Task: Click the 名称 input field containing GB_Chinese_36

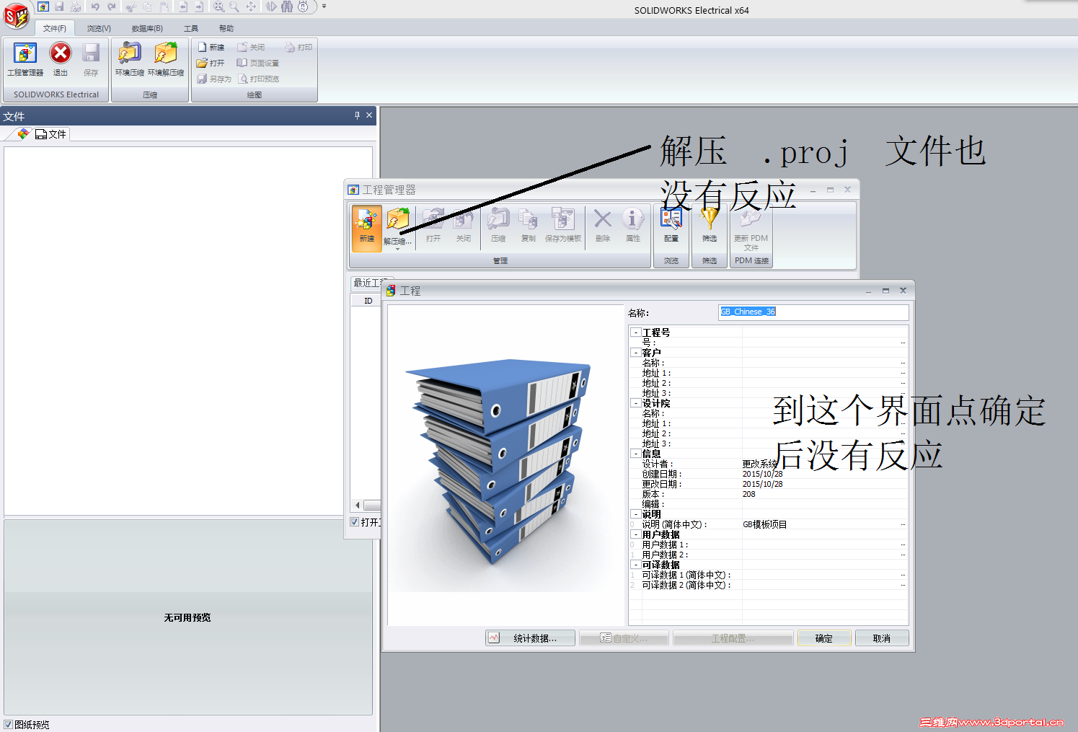Action: pos(814,312)
